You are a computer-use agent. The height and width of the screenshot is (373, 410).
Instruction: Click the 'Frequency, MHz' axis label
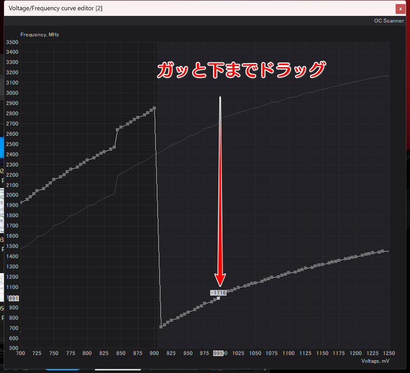(x=39, y=35)
